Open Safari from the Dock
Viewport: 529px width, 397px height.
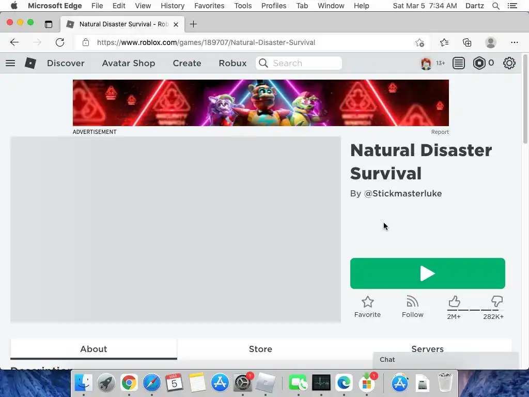pyautogui.click(x=151, y=383)
